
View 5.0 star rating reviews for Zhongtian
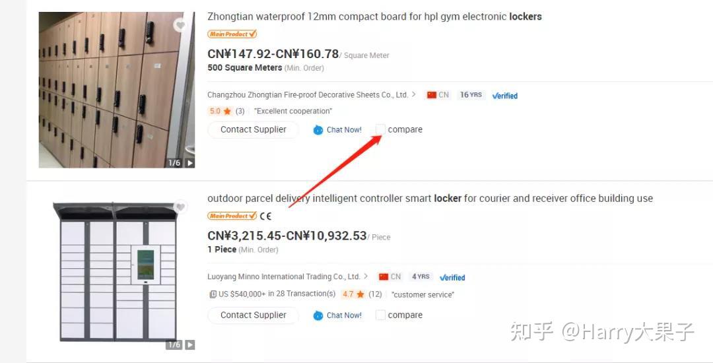click(226, 111)
